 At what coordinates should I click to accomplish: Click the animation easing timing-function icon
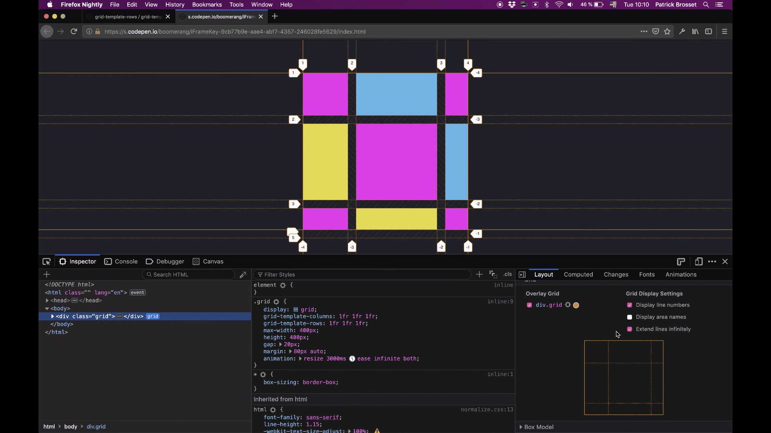[352, 359]
